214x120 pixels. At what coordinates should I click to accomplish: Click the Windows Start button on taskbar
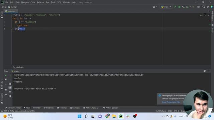(80, 116)
